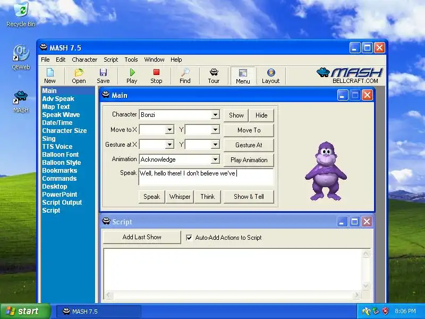Toggle the Menu toolbar button
This screenshot has width=425, height=319.
(x=243, y=76)
